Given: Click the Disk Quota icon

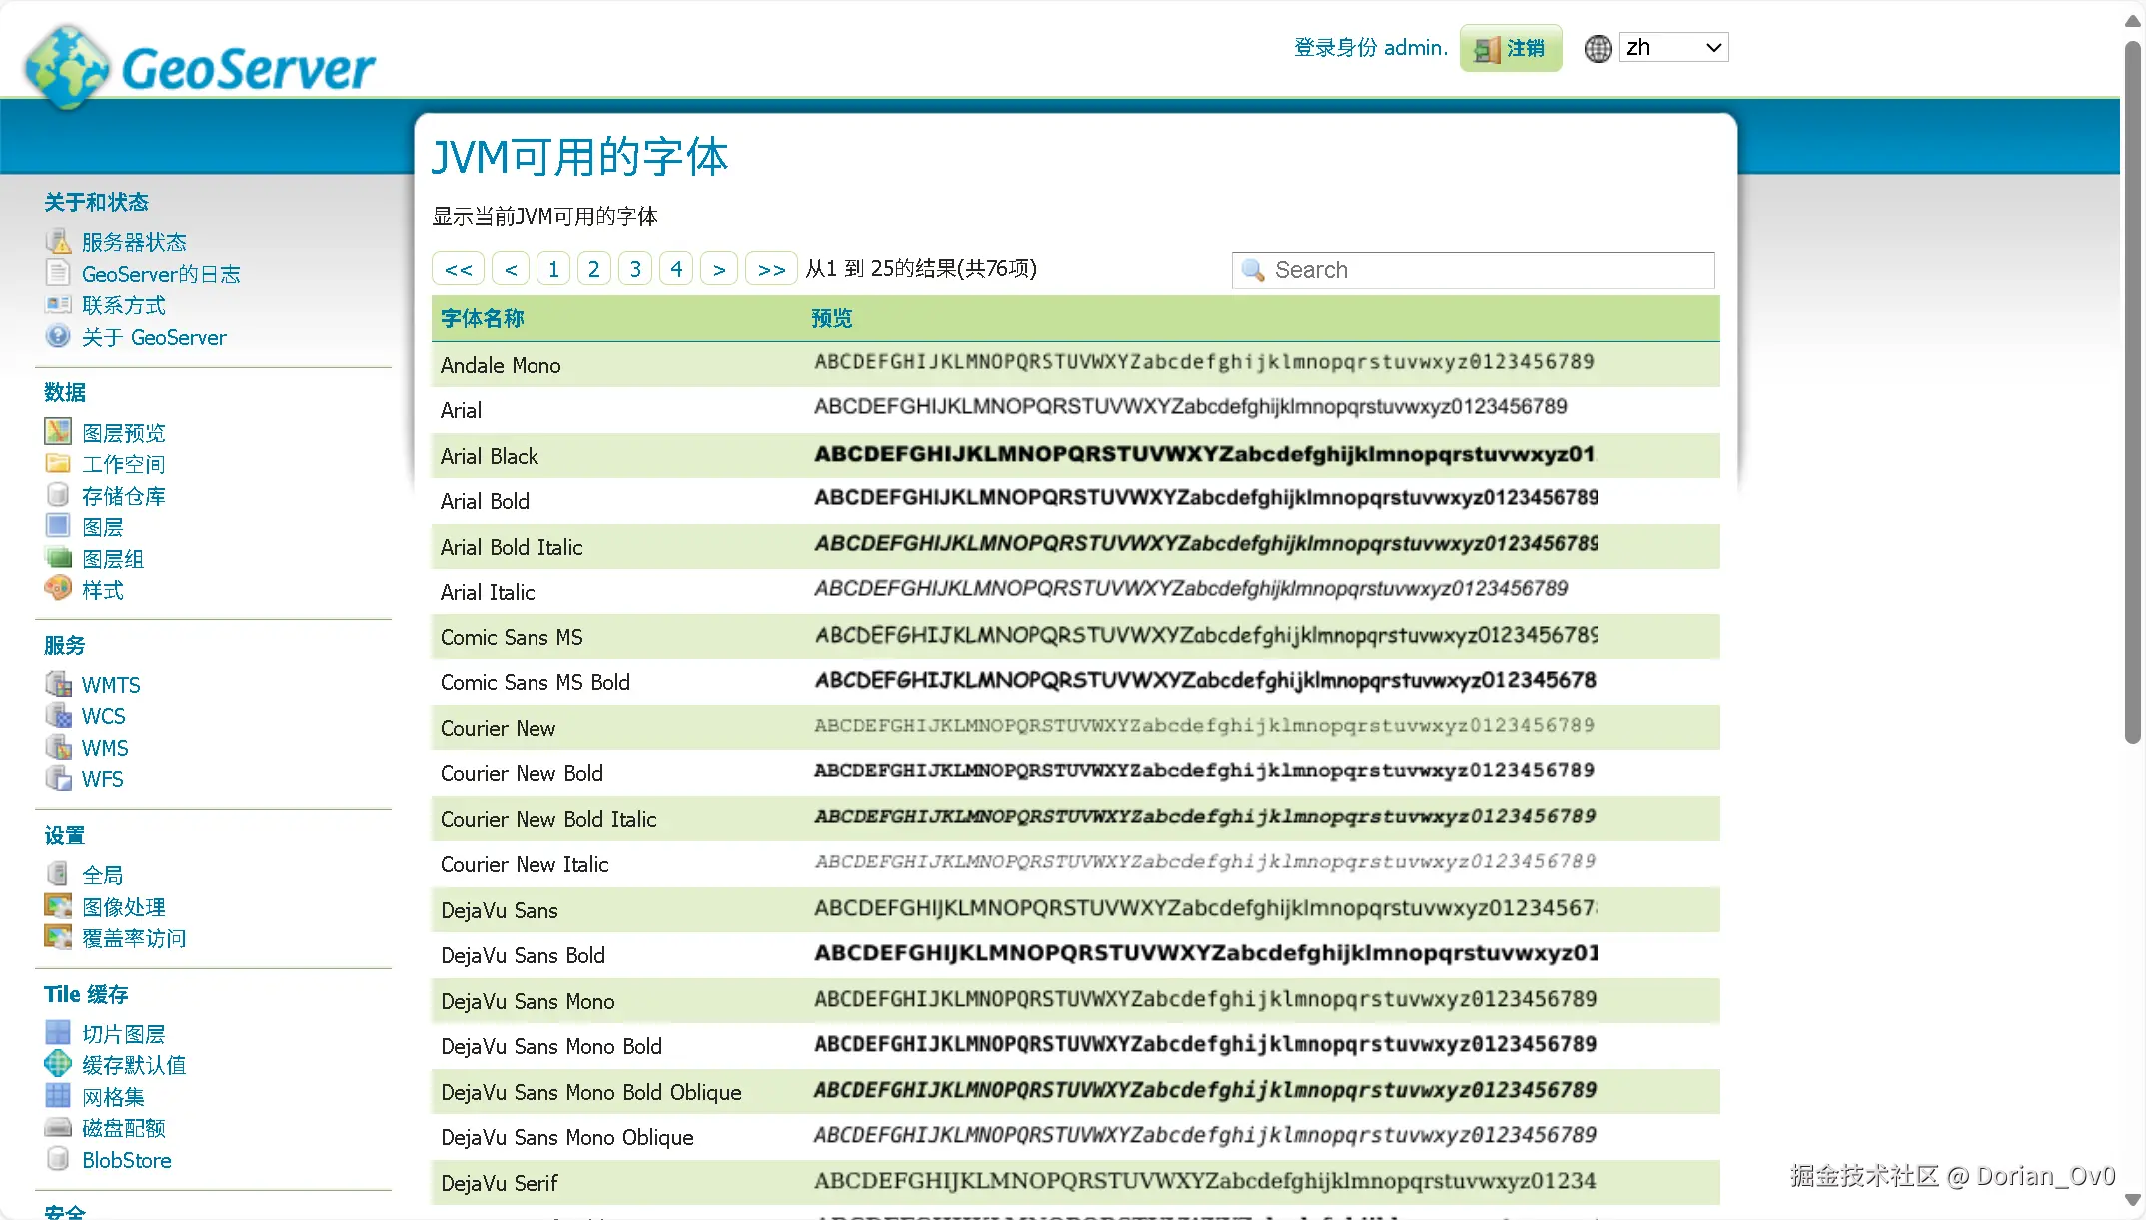Looking at the screenshot, I should click(58, 1127).
